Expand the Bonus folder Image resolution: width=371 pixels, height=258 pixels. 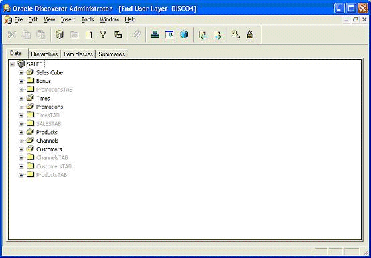[x=21, y=82]
